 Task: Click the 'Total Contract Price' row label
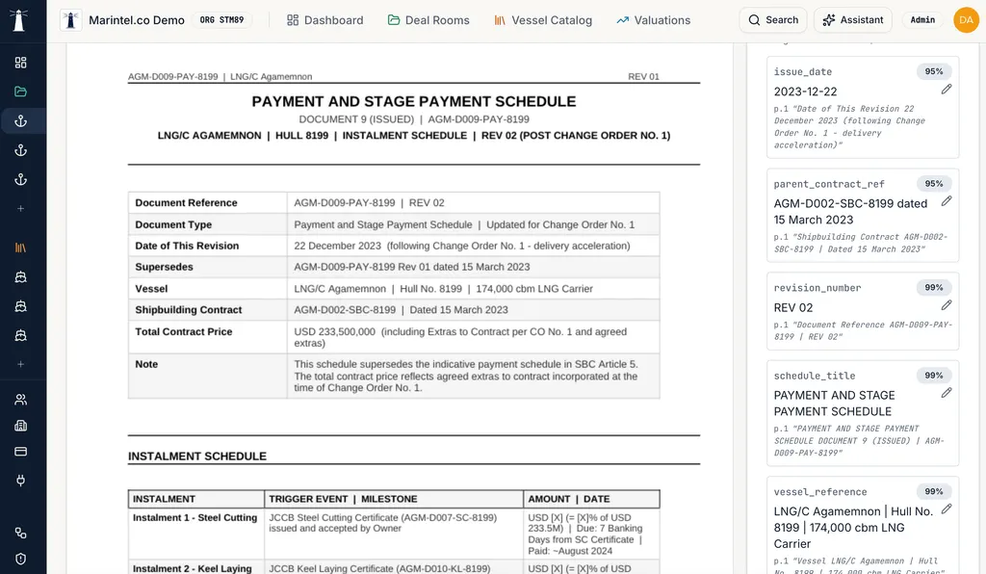coord(184,332)
